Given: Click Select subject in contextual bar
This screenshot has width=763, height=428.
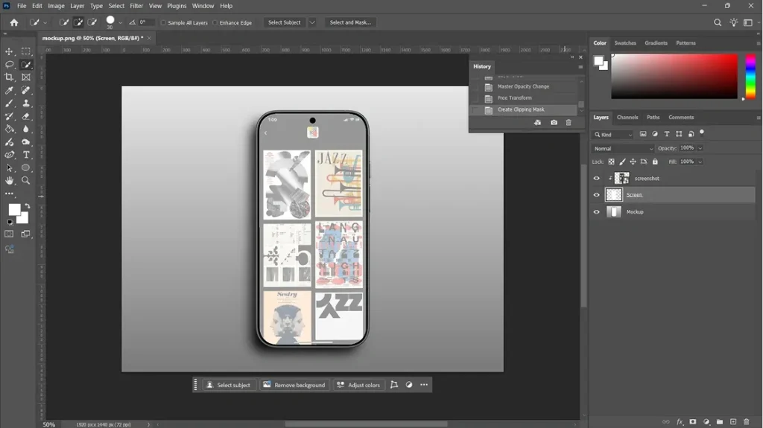Looking at the screenshot, I should tap(229, 385).
